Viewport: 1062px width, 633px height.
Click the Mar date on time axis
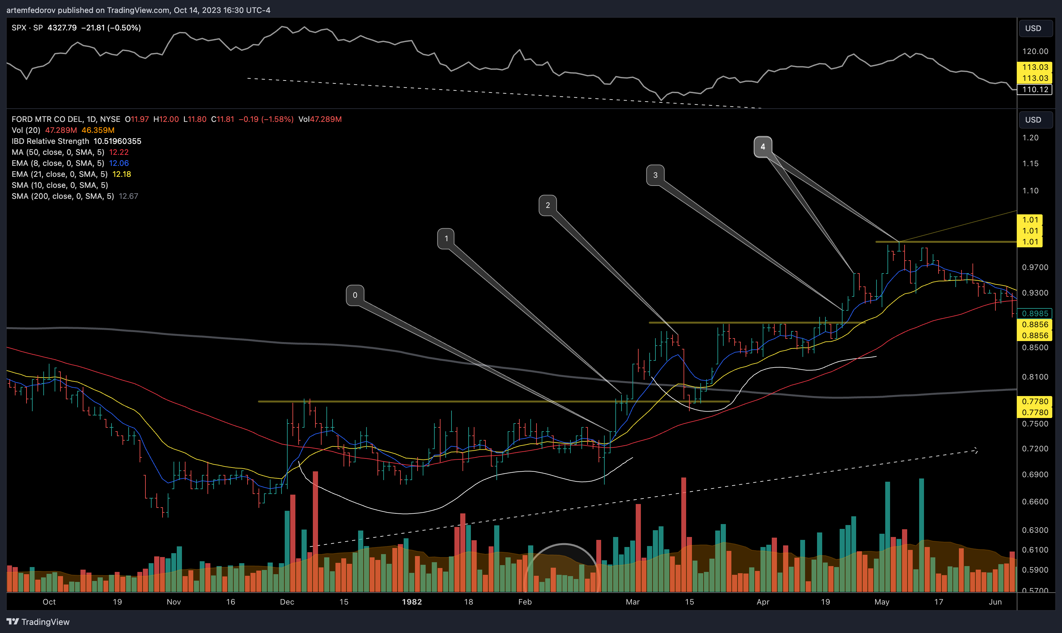(633, 602)
